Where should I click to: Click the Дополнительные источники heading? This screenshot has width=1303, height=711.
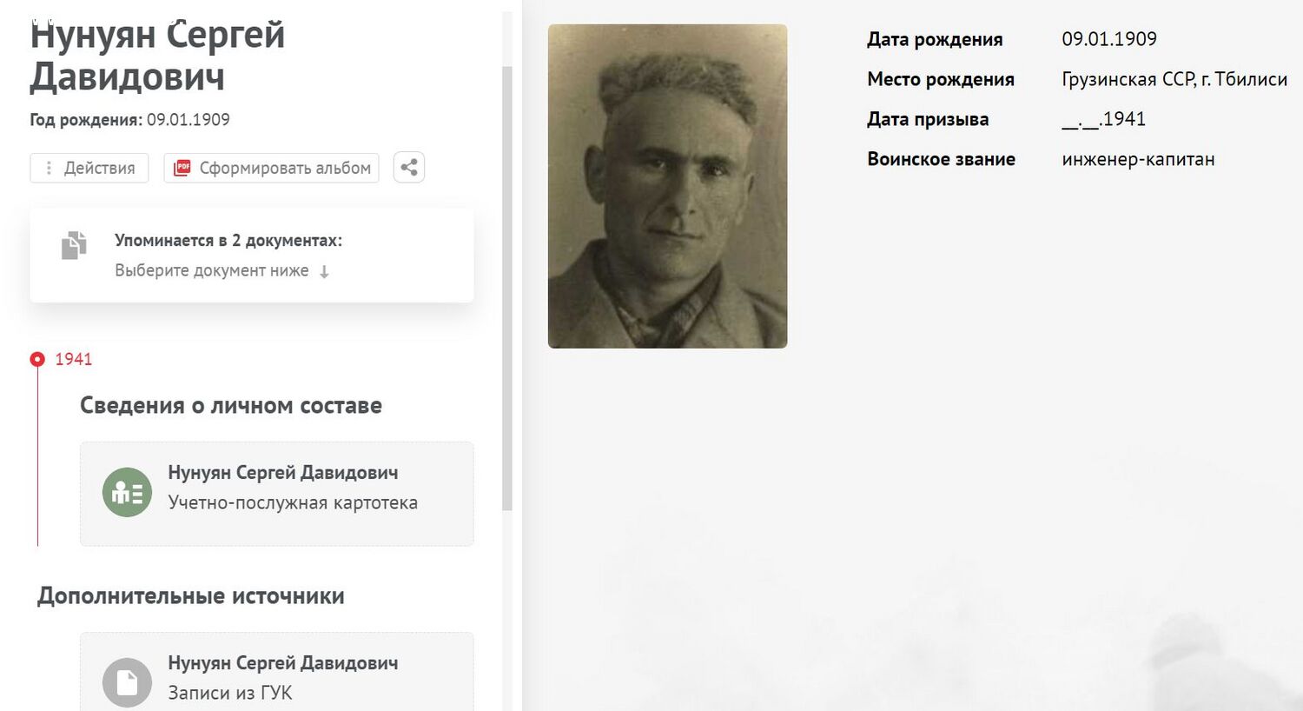191,596
